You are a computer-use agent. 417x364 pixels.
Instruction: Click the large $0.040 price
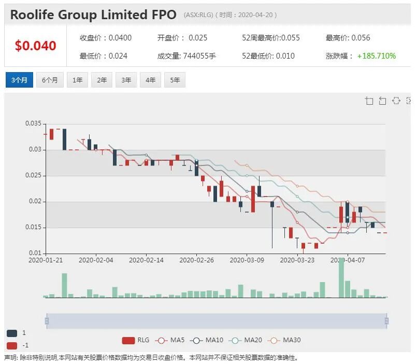pos(36,46)
